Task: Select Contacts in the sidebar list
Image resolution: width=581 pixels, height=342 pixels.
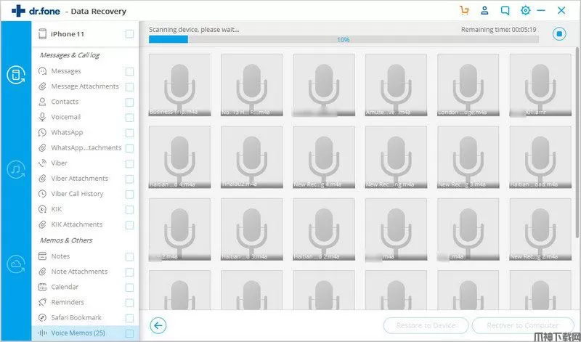Action: pos(65,102)
